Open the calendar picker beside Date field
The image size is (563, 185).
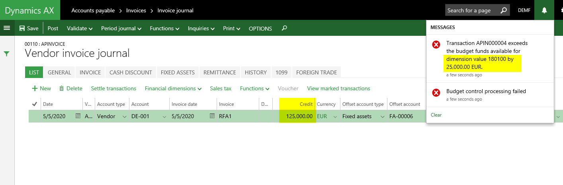pyautogui.click(x=78, y=116)
